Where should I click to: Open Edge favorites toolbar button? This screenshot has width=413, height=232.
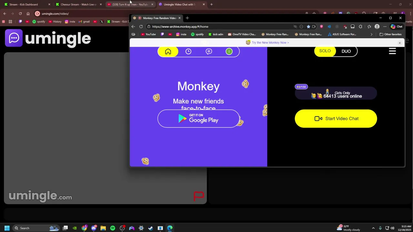pos(369,27)
